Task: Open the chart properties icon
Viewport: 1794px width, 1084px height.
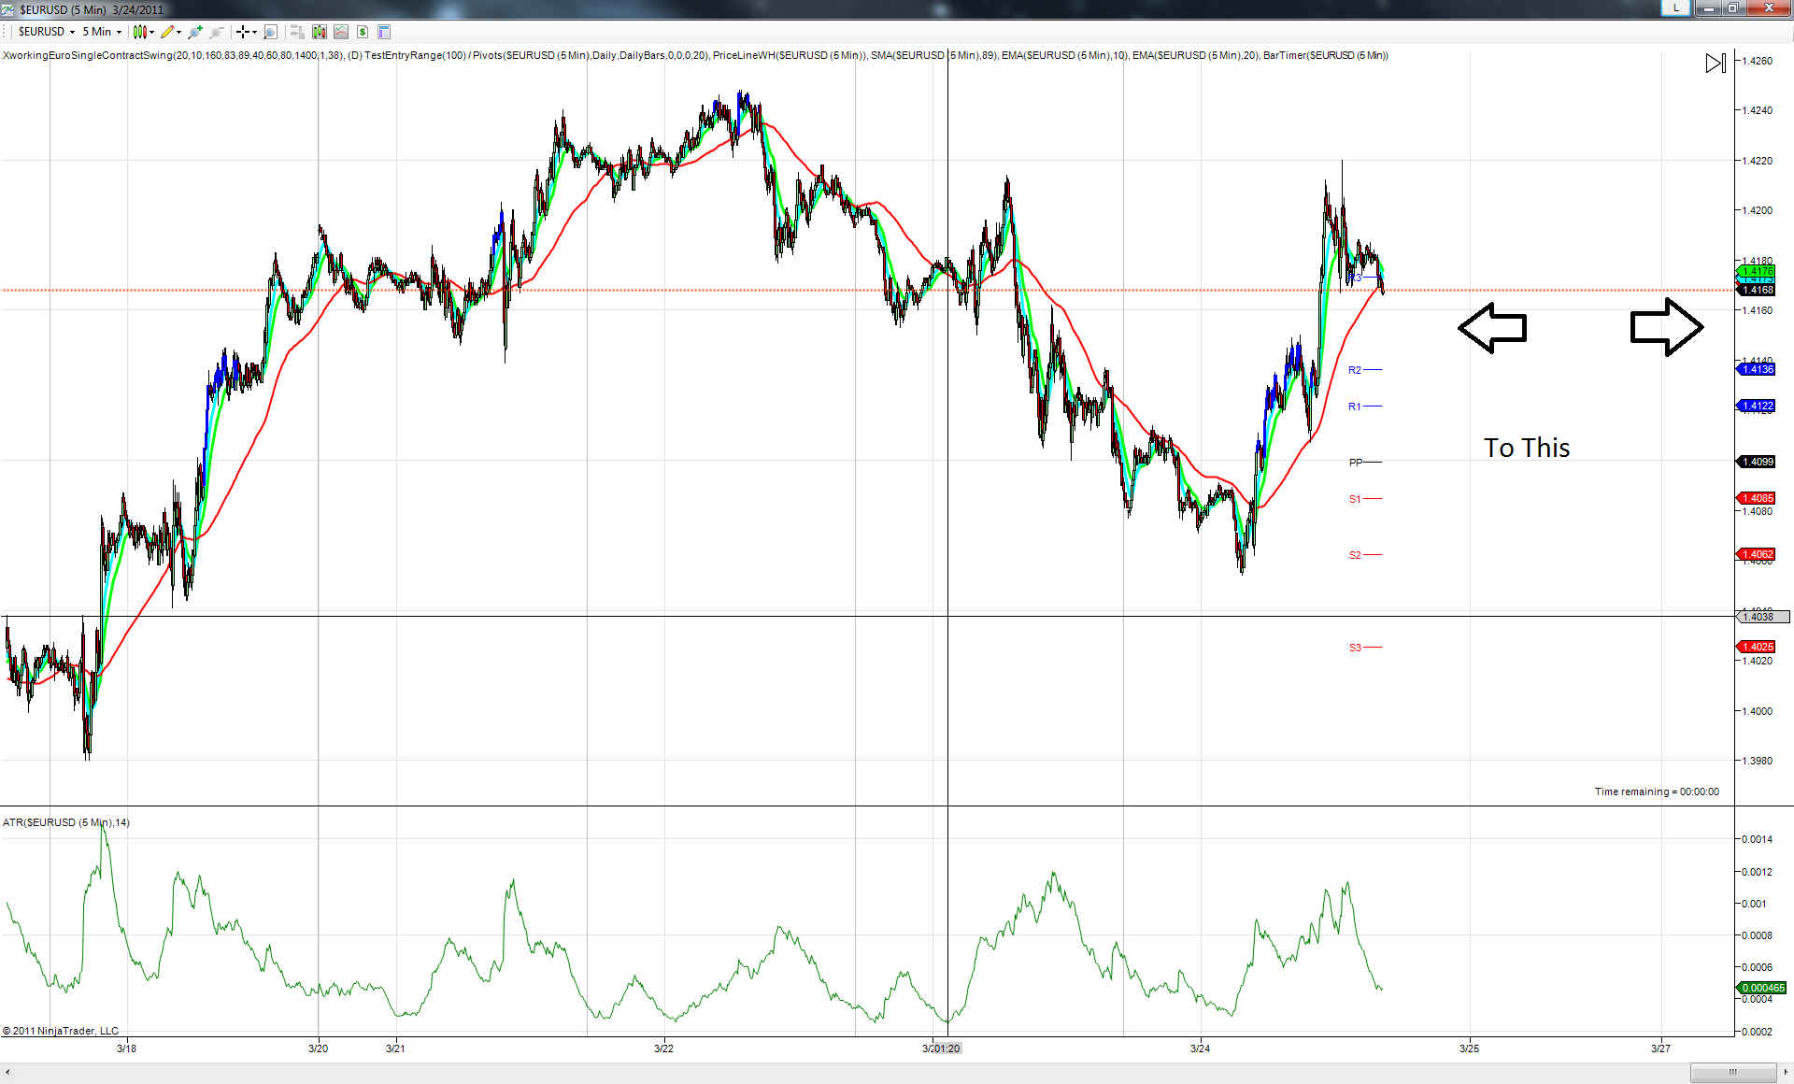Action: click(384, 32)
